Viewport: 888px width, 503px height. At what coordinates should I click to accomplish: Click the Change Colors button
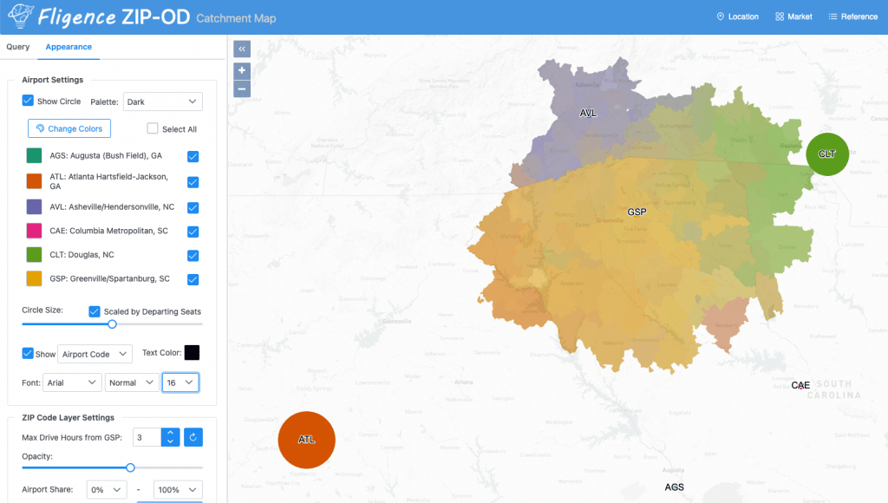(x=69, y=128)
